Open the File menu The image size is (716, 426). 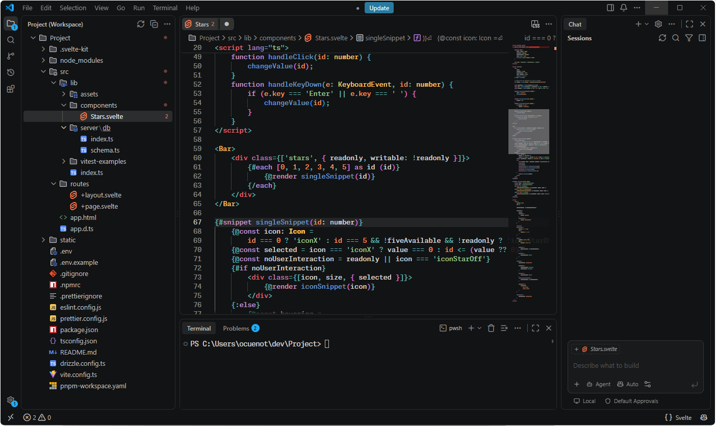click(x=28, y=8)
